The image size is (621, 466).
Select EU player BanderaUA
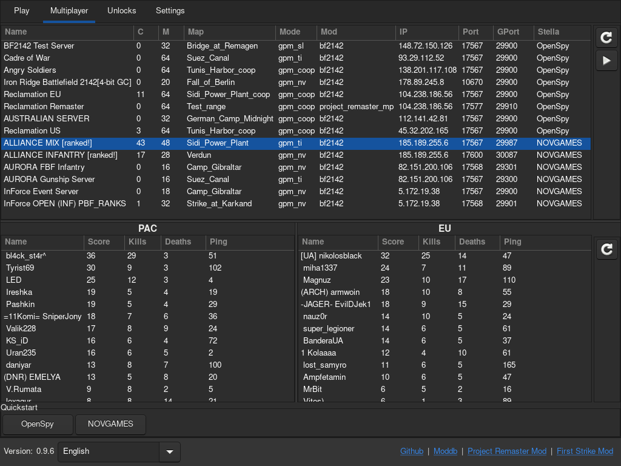pos(445,341)
